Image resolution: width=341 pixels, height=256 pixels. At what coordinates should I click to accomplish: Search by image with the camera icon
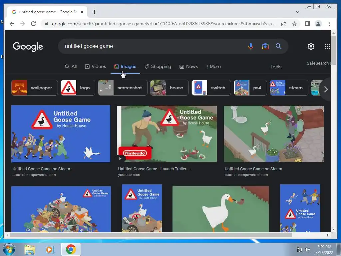265,46
